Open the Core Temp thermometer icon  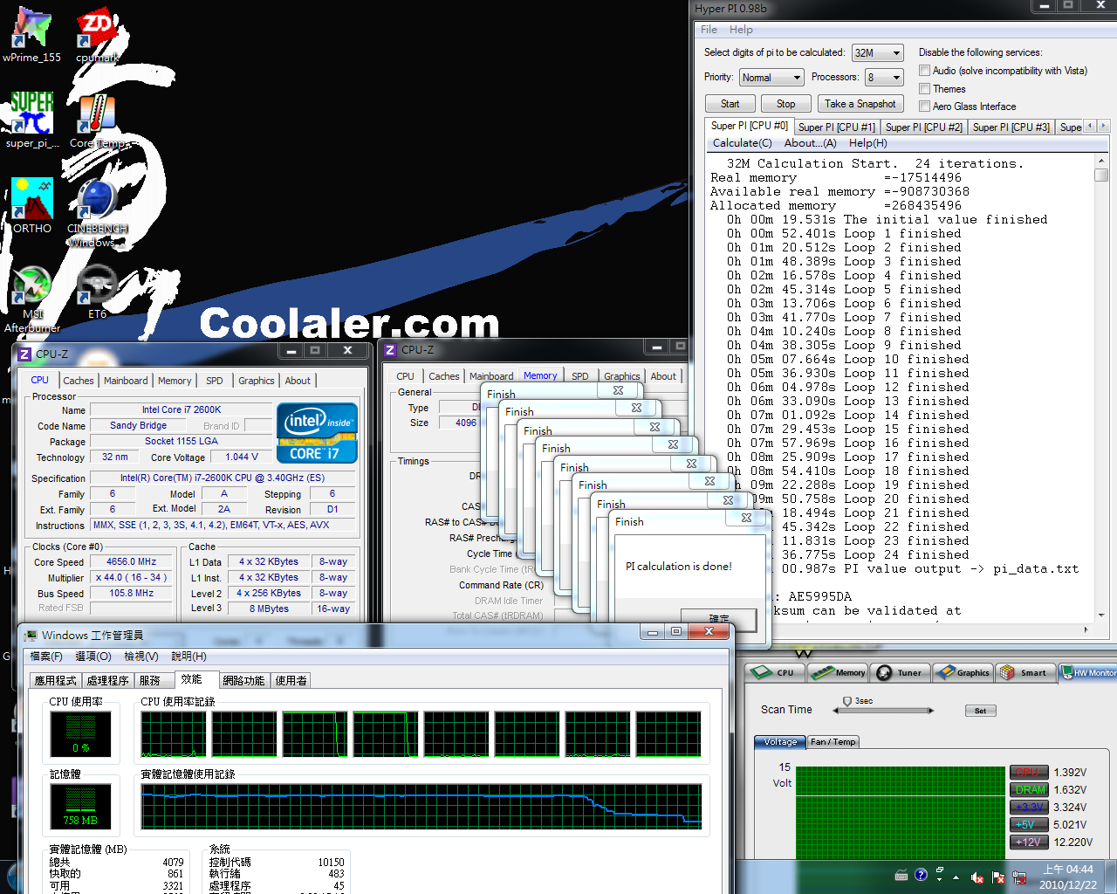(97, 120)
